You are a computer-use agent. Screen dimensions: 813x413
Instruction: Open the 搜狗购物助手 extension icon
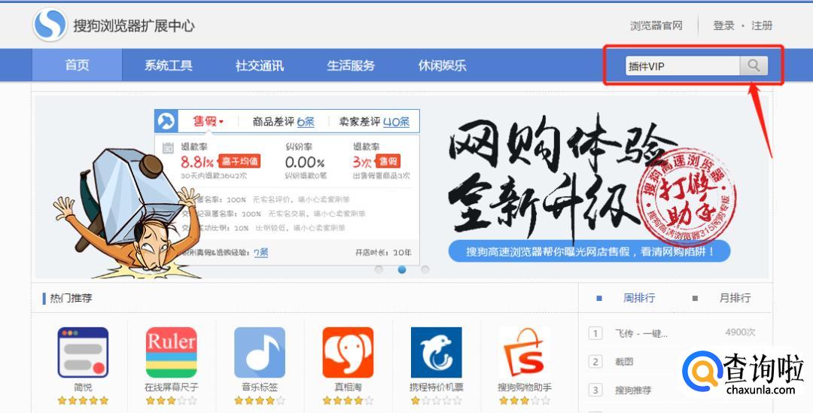coord(525,352)
